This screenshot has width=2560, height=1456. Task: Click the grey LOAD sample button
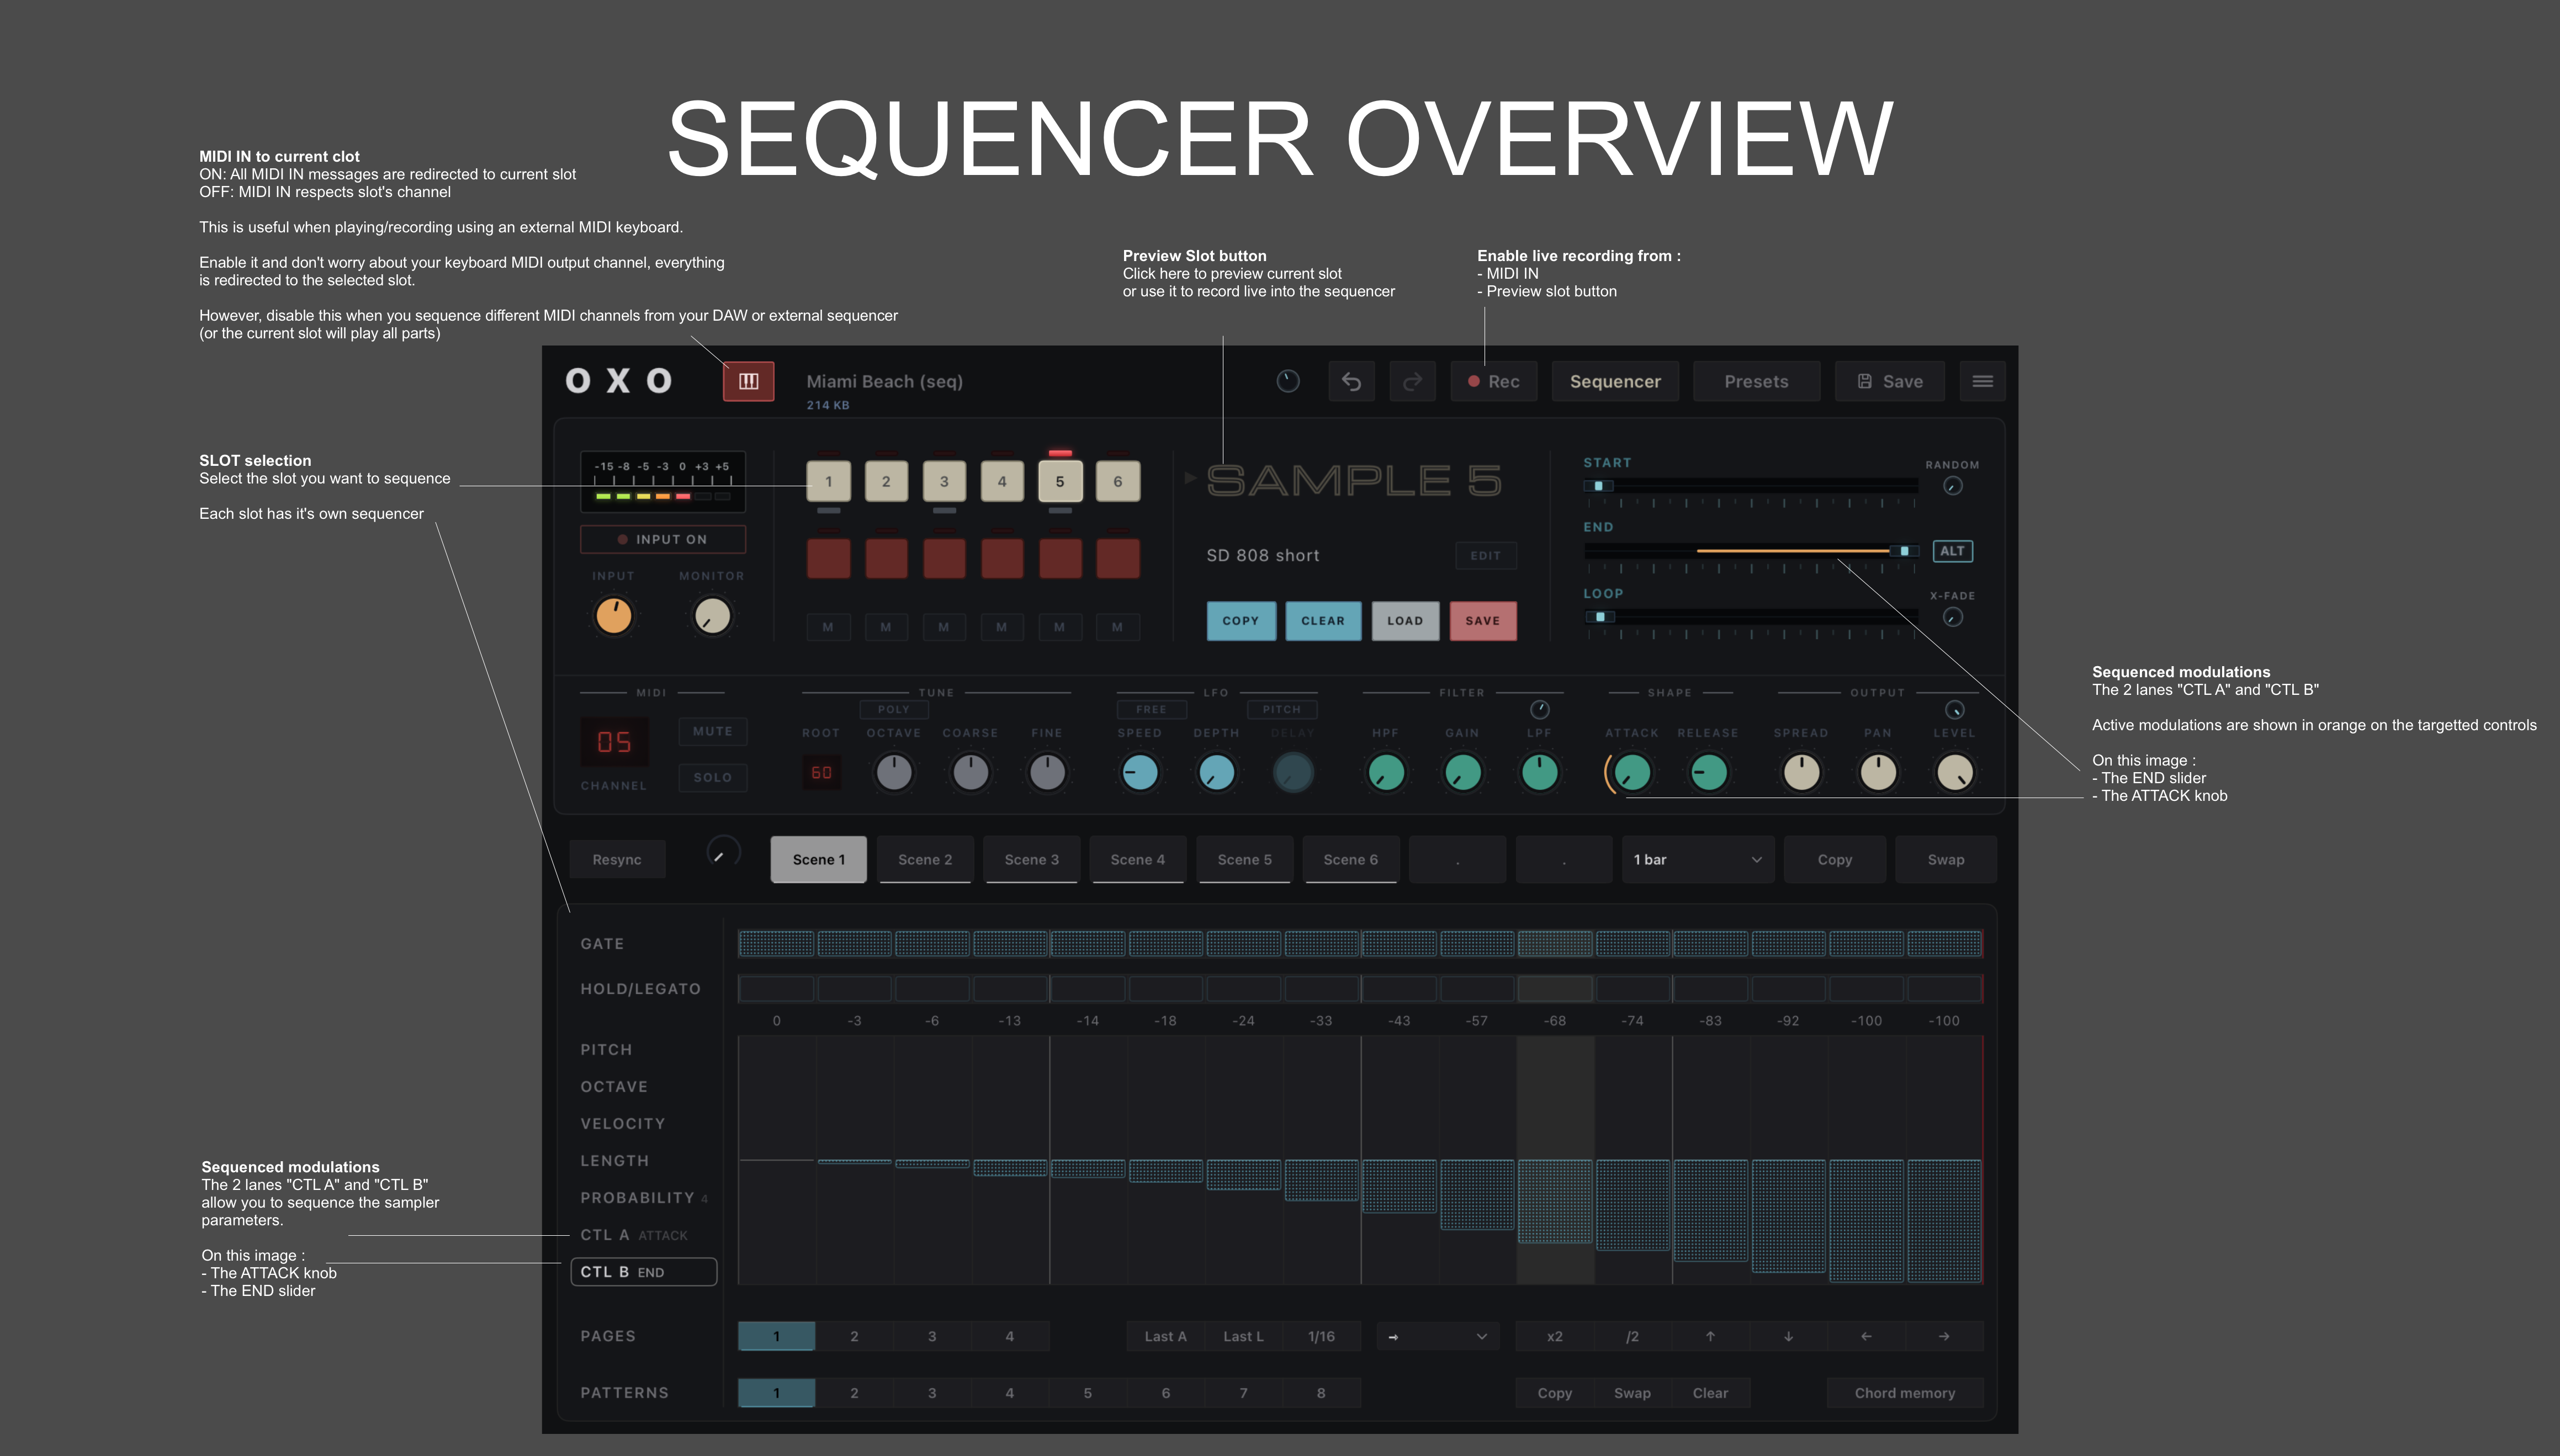1405,621
